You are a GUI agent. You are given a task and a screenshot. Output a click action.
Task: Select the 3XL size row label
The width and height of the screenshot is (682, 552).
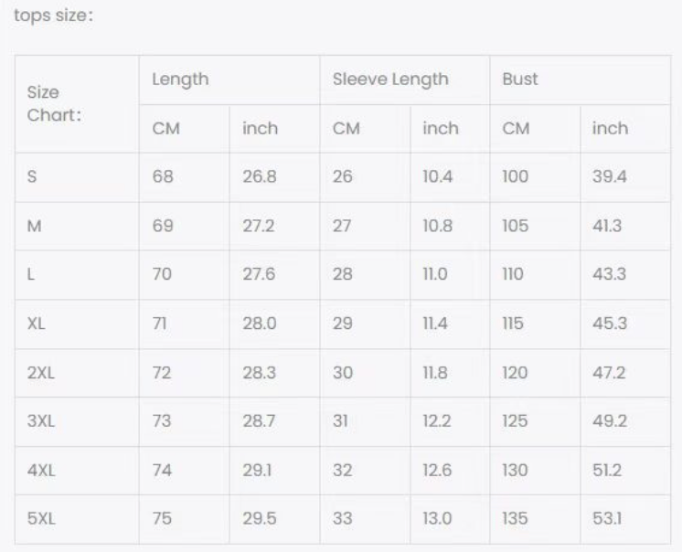pos(41,421)
